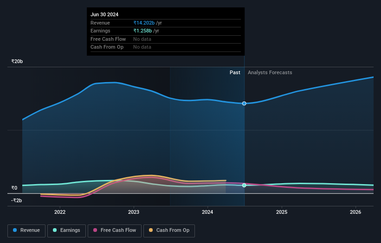381x243 pixels.
Task: Click the teal Earnings legend dot
Action: click(x=55, y=230)
